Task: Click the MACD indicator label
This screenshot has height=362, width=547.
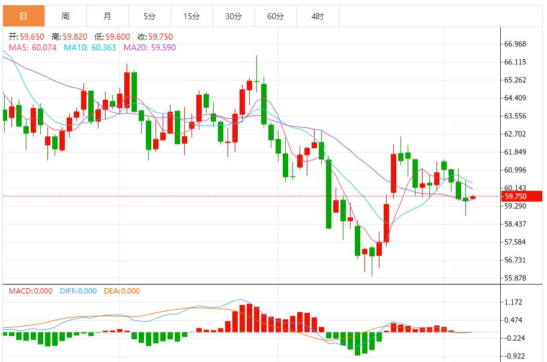Action: coord(31,291)
